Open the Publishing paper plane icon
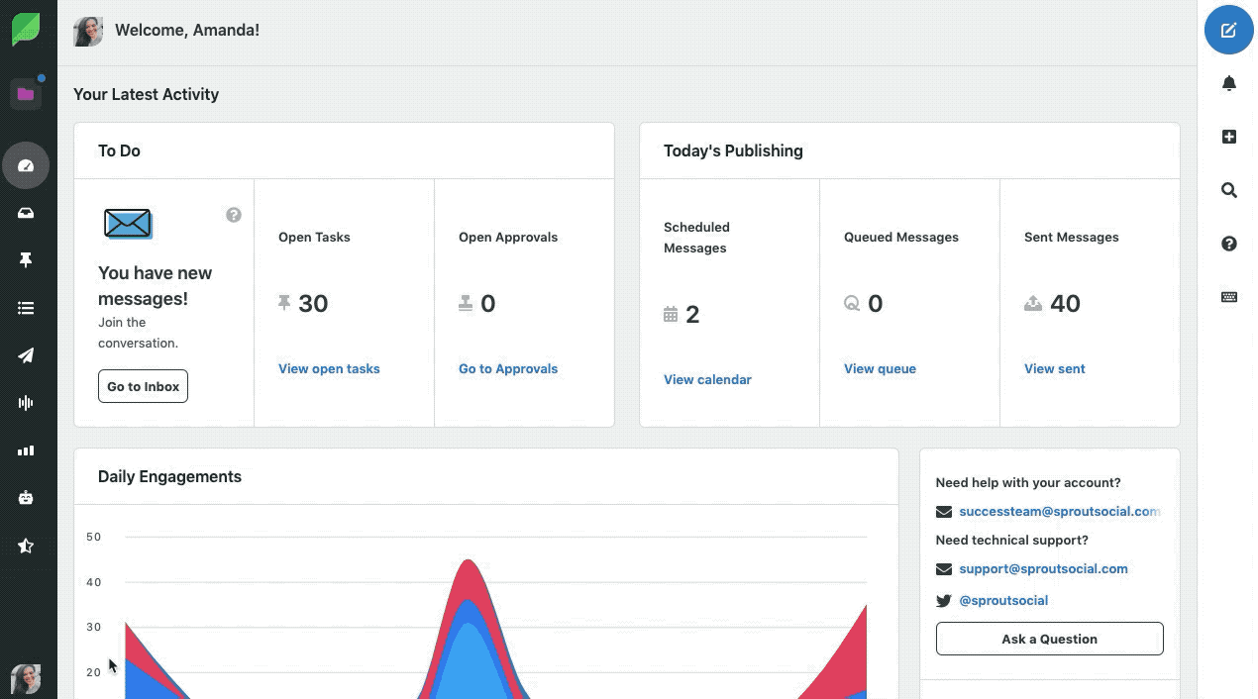Image resolution: width=1258 pixels, height=699 pixels. pyautogui.click(x=26, y=355)
